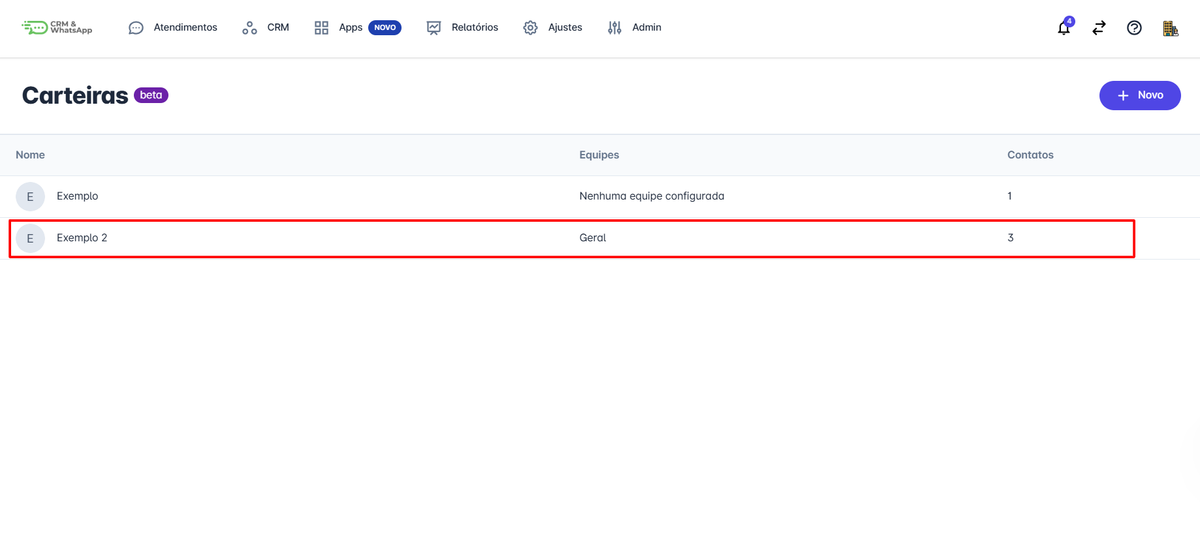1200x540 pixels.
Task: Open the help question mark icon
Action: coord(1134,28)
